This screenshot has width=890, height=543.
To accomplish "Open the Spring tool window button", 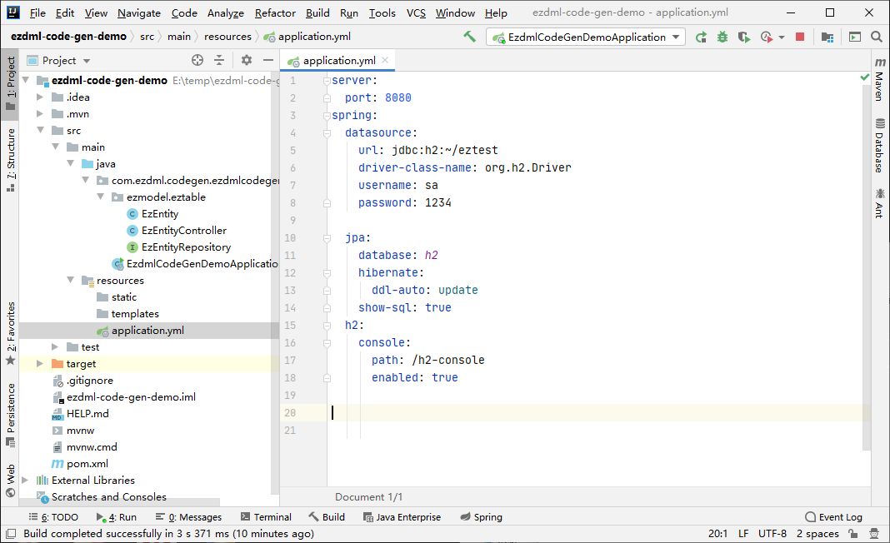I will (482, 517).
